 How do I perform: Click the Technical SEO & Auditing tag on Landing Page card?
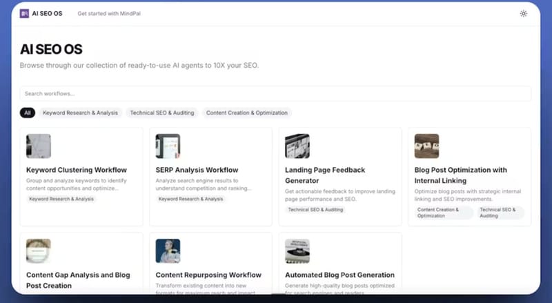(315, 210)
